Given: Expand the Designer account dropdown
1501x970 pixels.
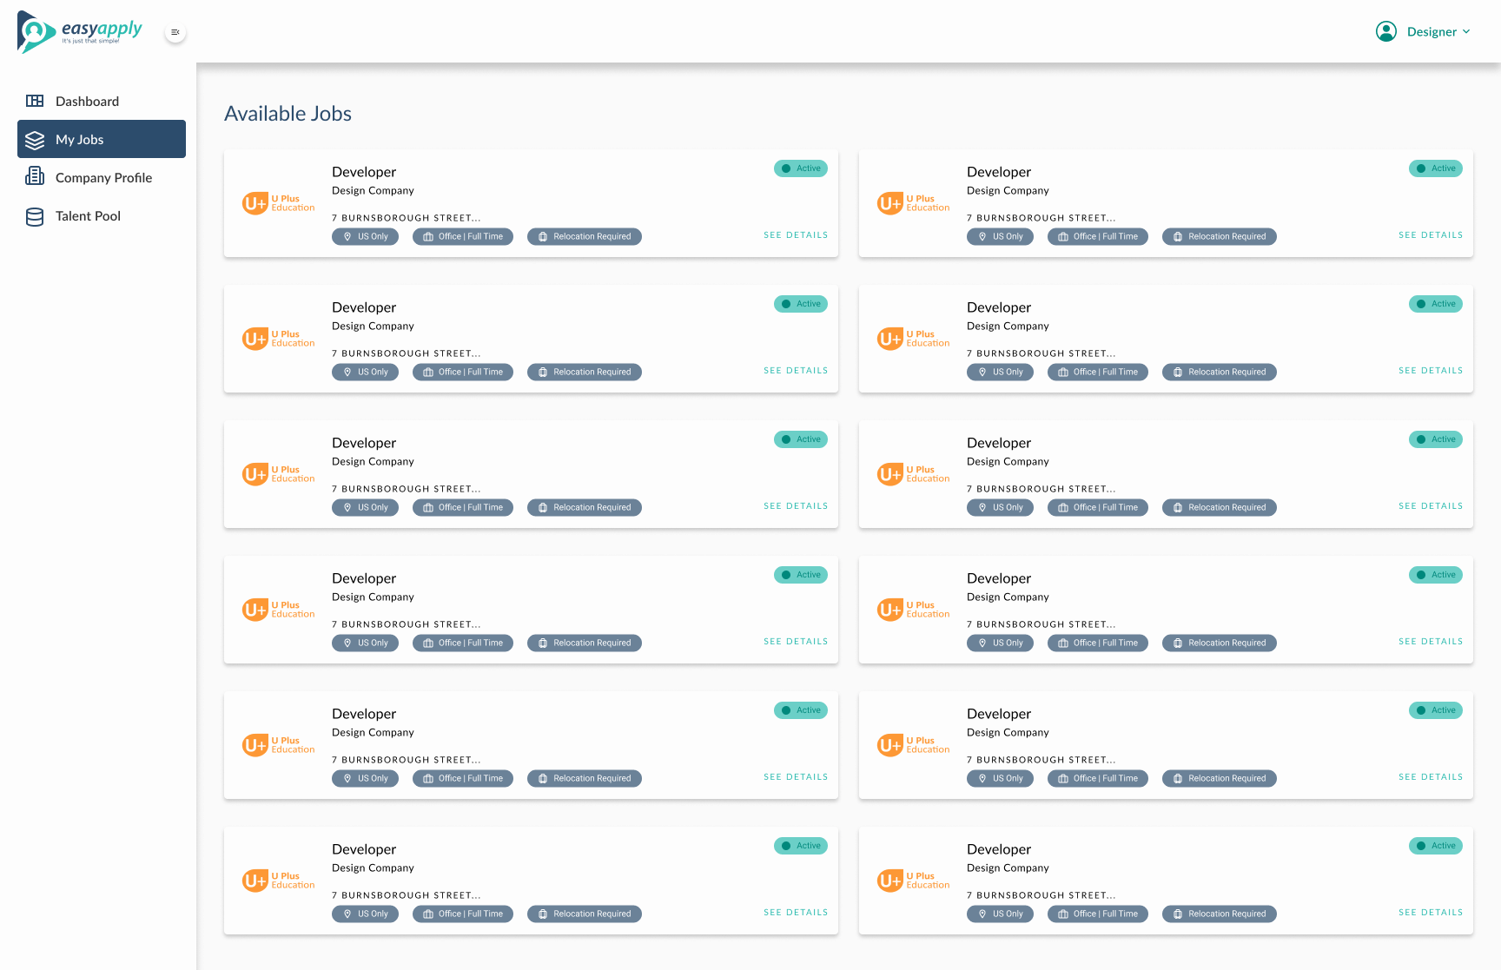Looking at the screenshot, I should (1431, 32).
